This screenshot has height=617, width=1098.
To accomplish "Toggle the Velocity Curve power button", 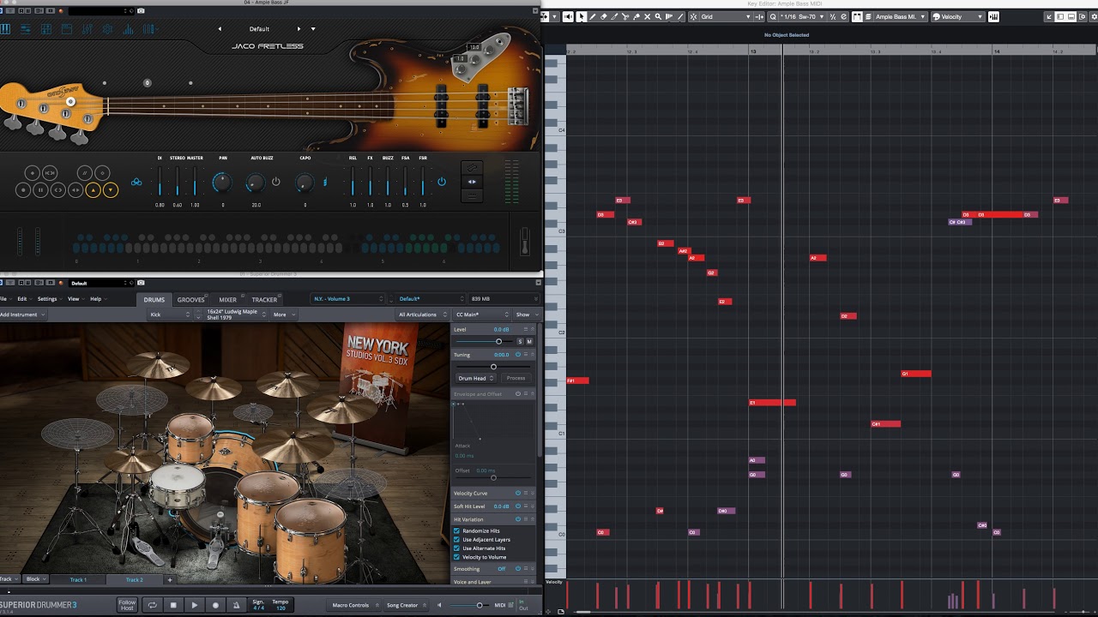I will [518, 493].
